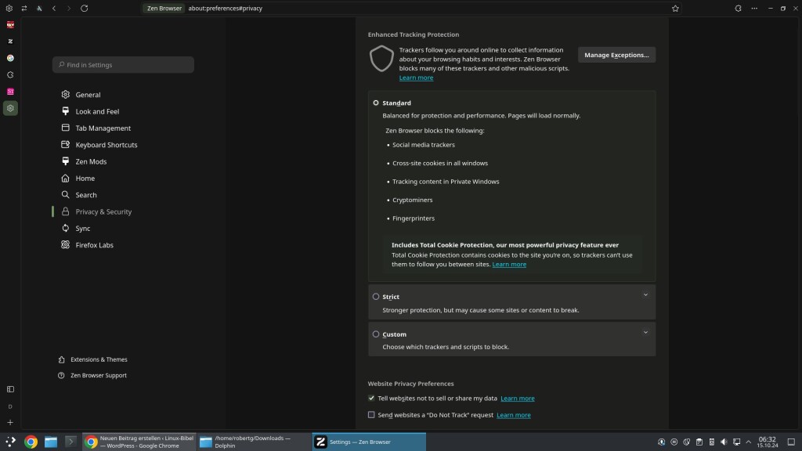Open Learn more link under tracker description
Viewport: 802px width, 451px height.
416,78
